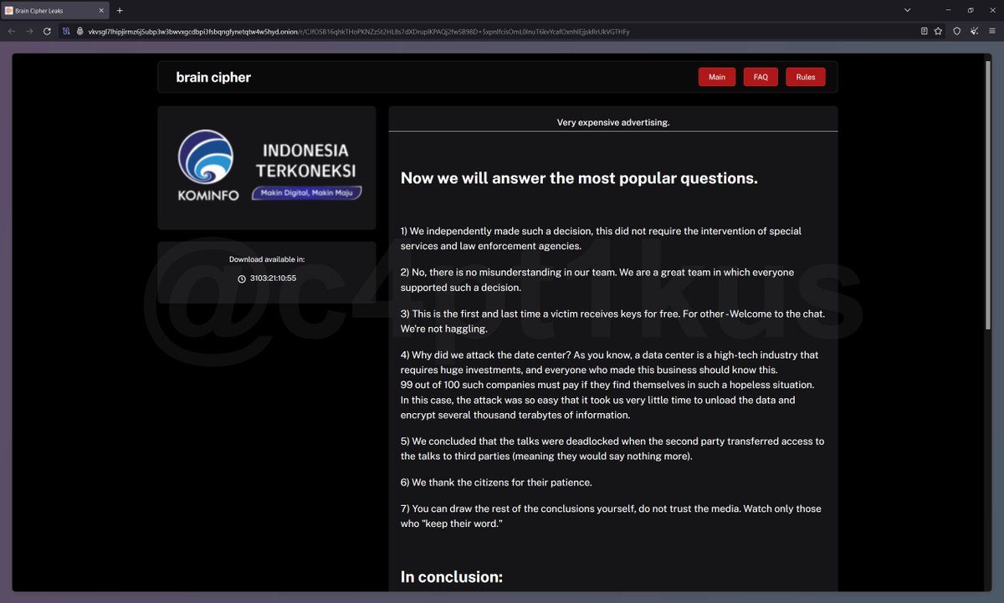Open the Rules page button
Screen dimensions: 1004x603
806,77
